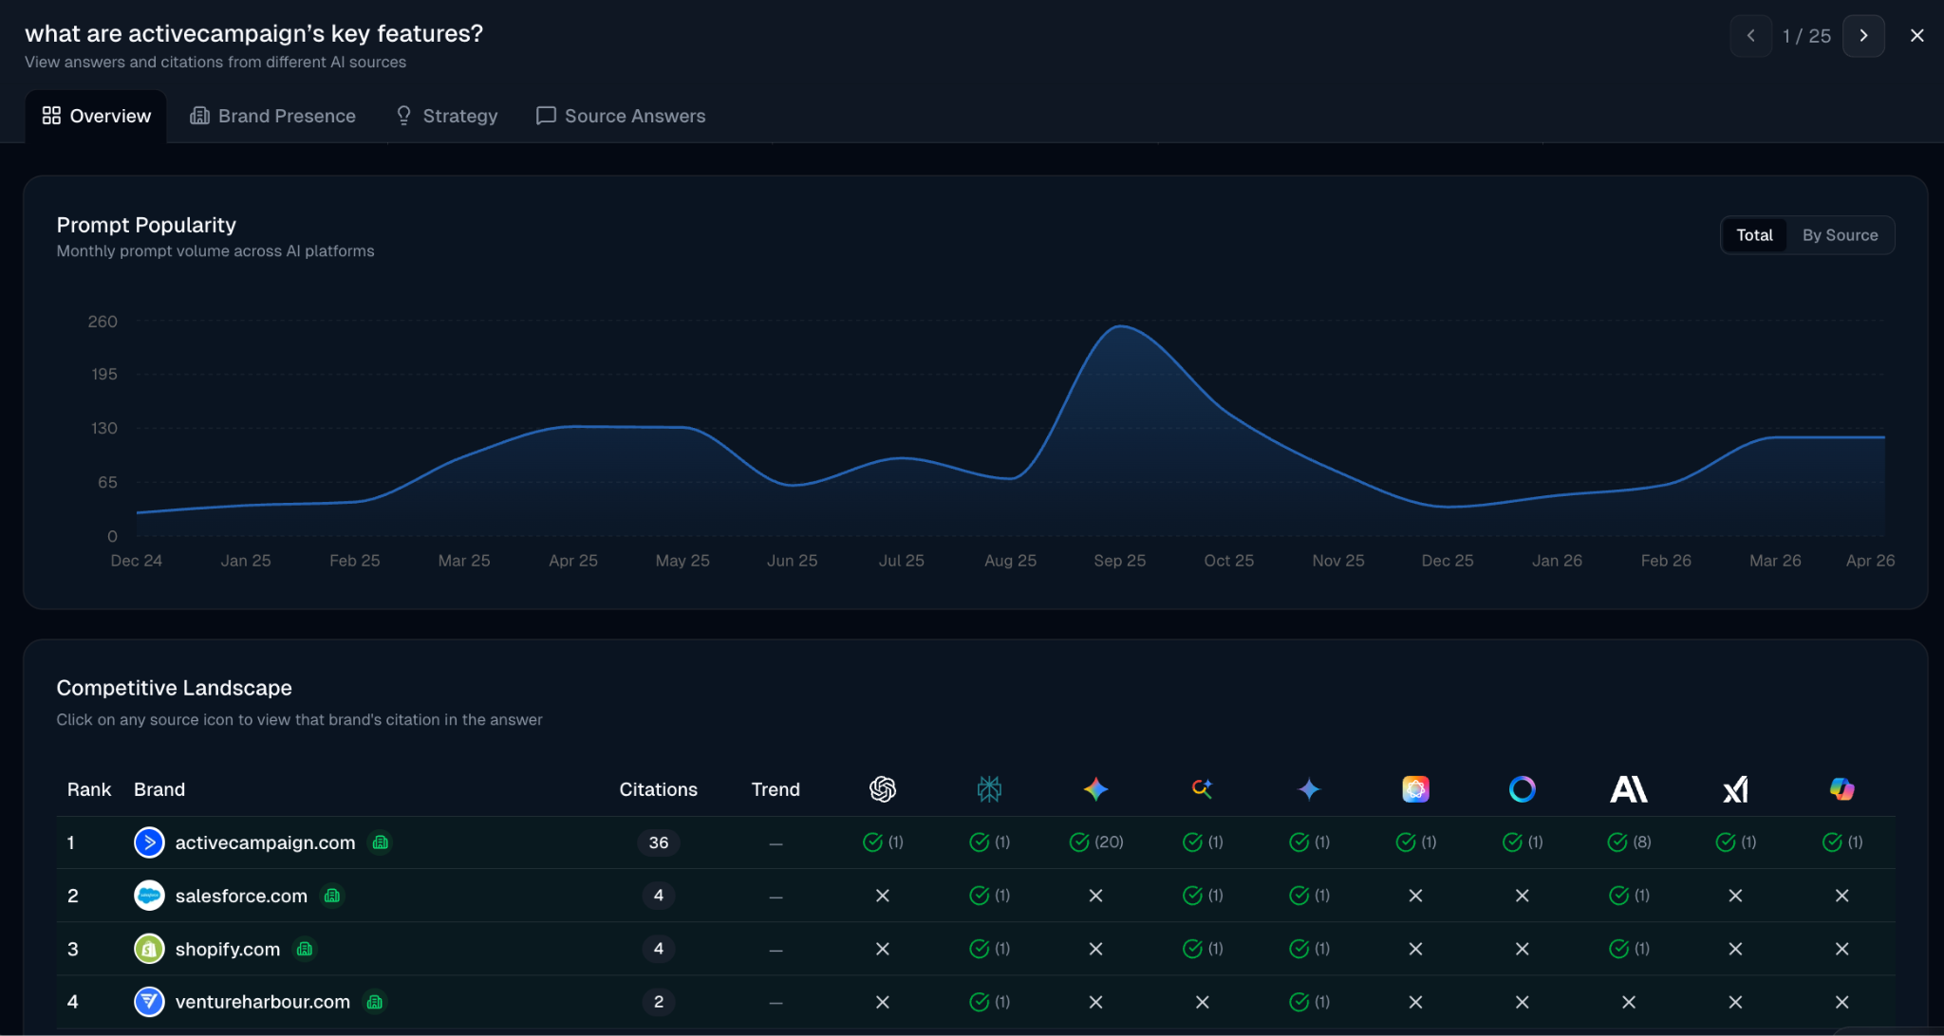This screenshot has height=1036, width=1944.
Task: Open the Strategy tab
Action: pyautogui.click(x=446, y=116)
